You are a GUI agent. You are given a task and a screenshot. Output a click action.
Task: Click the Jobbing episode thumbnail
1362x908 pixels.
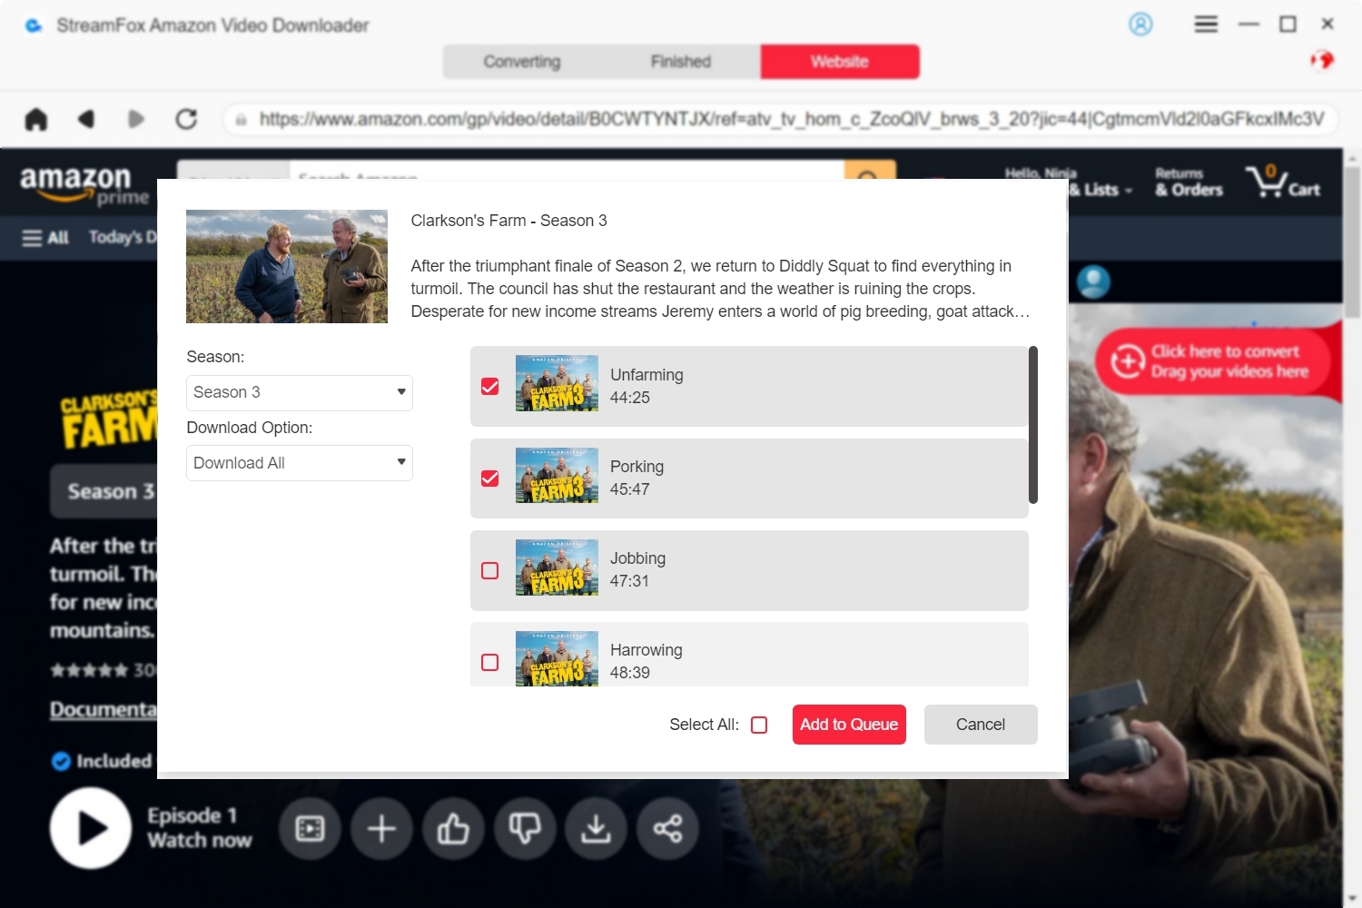pyautogui.click(x=557, y=567)
